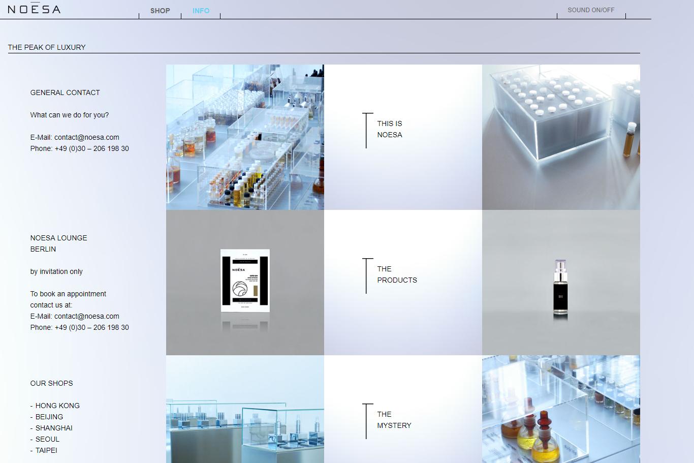This screenshot has height=463, width=694.
Task: Click the general contact email address
Action: click(x=86, y=137)
